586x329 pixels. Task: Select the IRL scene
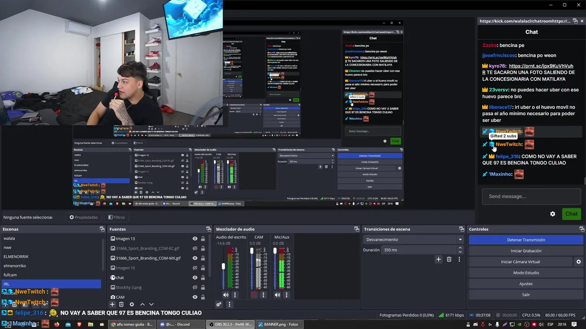click(50, 284)
